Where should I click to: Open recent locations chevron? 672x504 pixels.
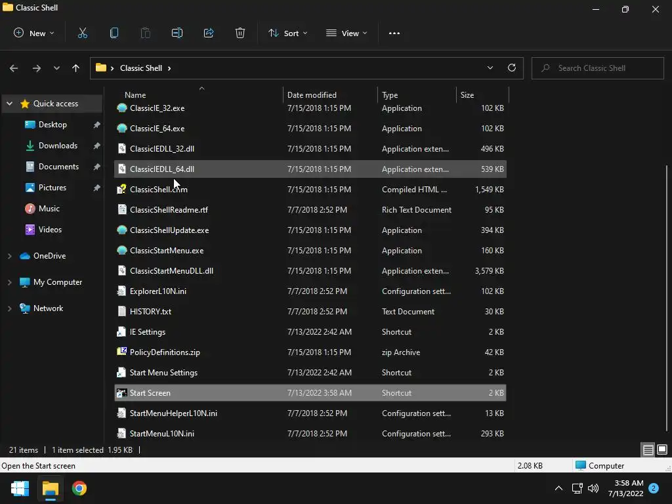coord(56,68)
